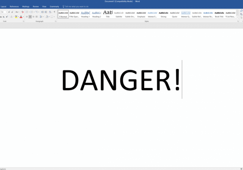Apply the Intense Emphasis style

coord(152,14)
